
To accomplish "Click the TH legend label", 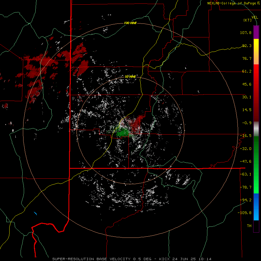I will click(249, 226).
